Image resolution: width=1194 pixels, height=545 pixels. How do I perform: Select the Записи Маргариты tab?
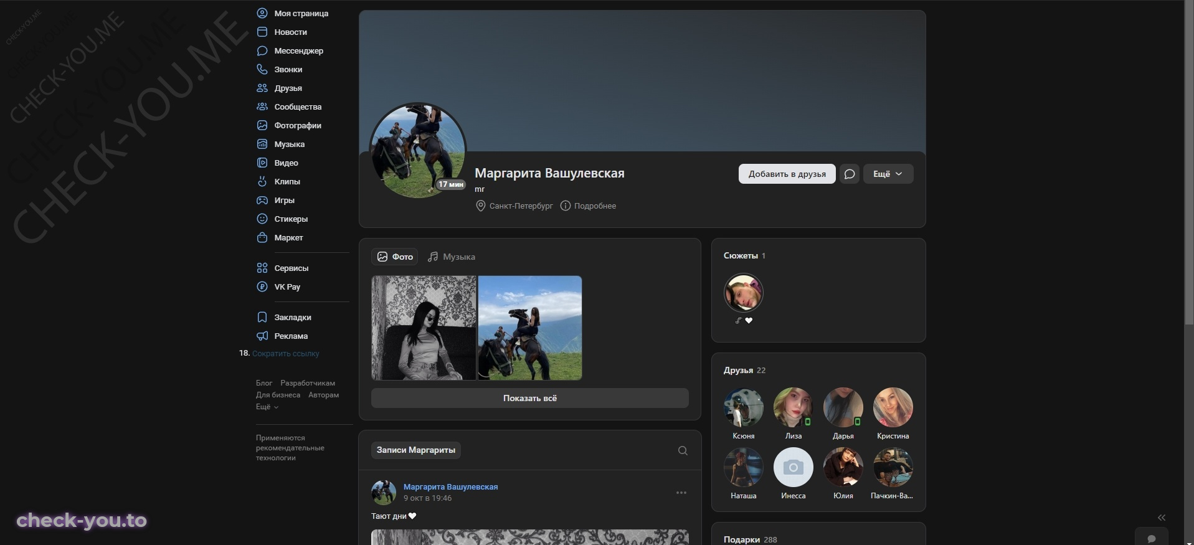pos(416,450)
